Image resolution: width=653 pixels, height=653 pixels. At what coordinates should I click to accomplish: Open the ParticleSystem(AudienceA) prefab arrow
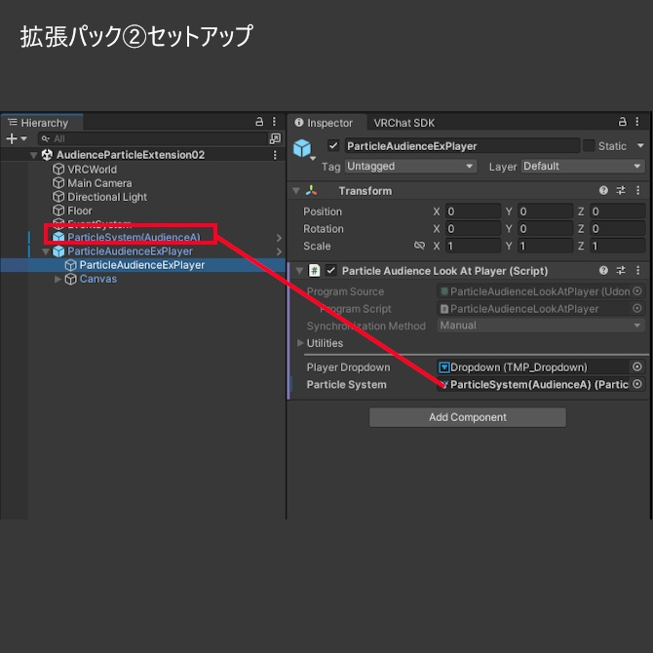[279, 238]
